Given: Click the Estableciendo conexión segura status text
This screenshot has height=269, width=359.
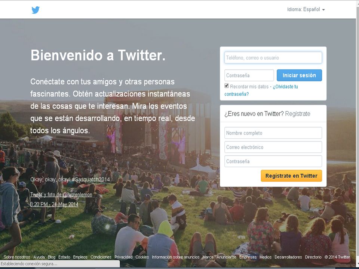Looking at the screenshot, I should point(29,264).
